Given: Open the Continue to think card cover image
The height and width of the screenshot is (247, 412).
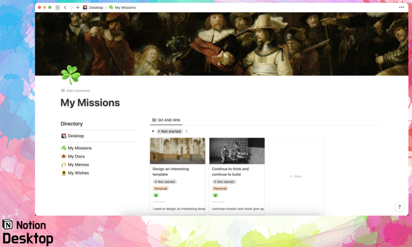Looking at the screenshot, I should pos(237,151).
